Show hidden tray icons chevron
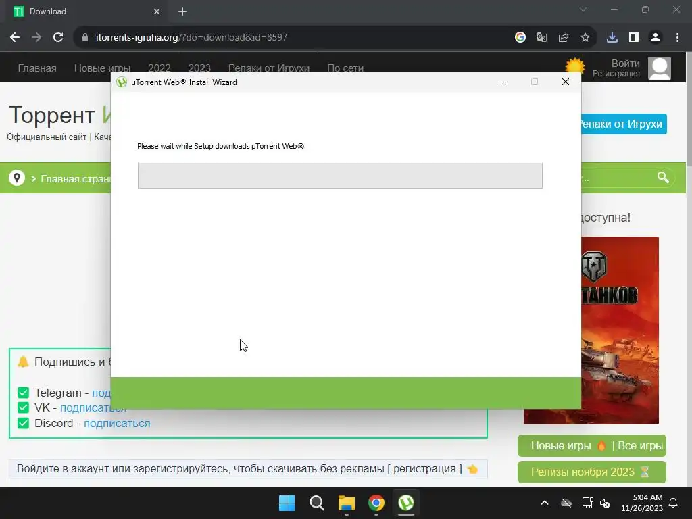 [x=545, y=503]
